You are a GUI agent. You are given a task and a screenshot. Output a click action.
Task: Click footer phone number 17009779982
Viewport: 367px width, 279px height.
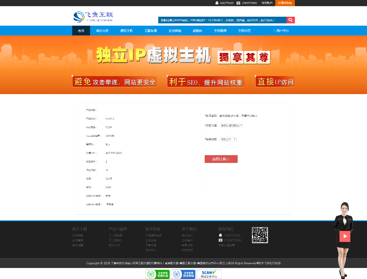tap(233, 240)
